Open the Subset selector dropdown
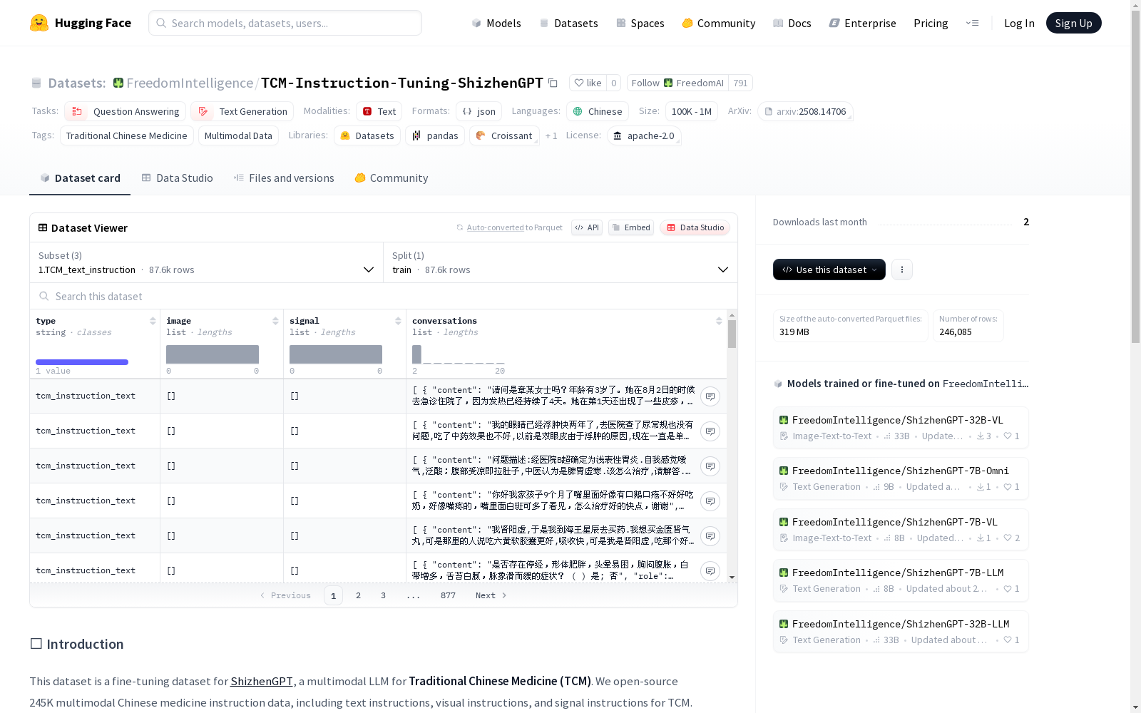The image size is (1141, 713). click(207, 262)
